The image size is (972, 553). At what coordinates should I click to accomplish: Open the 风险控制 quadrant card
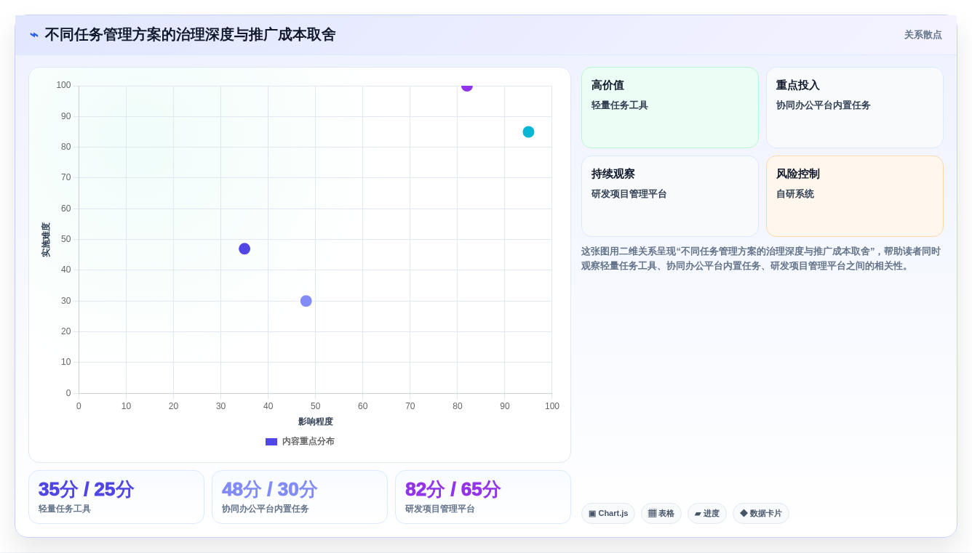tap(855, 196)
